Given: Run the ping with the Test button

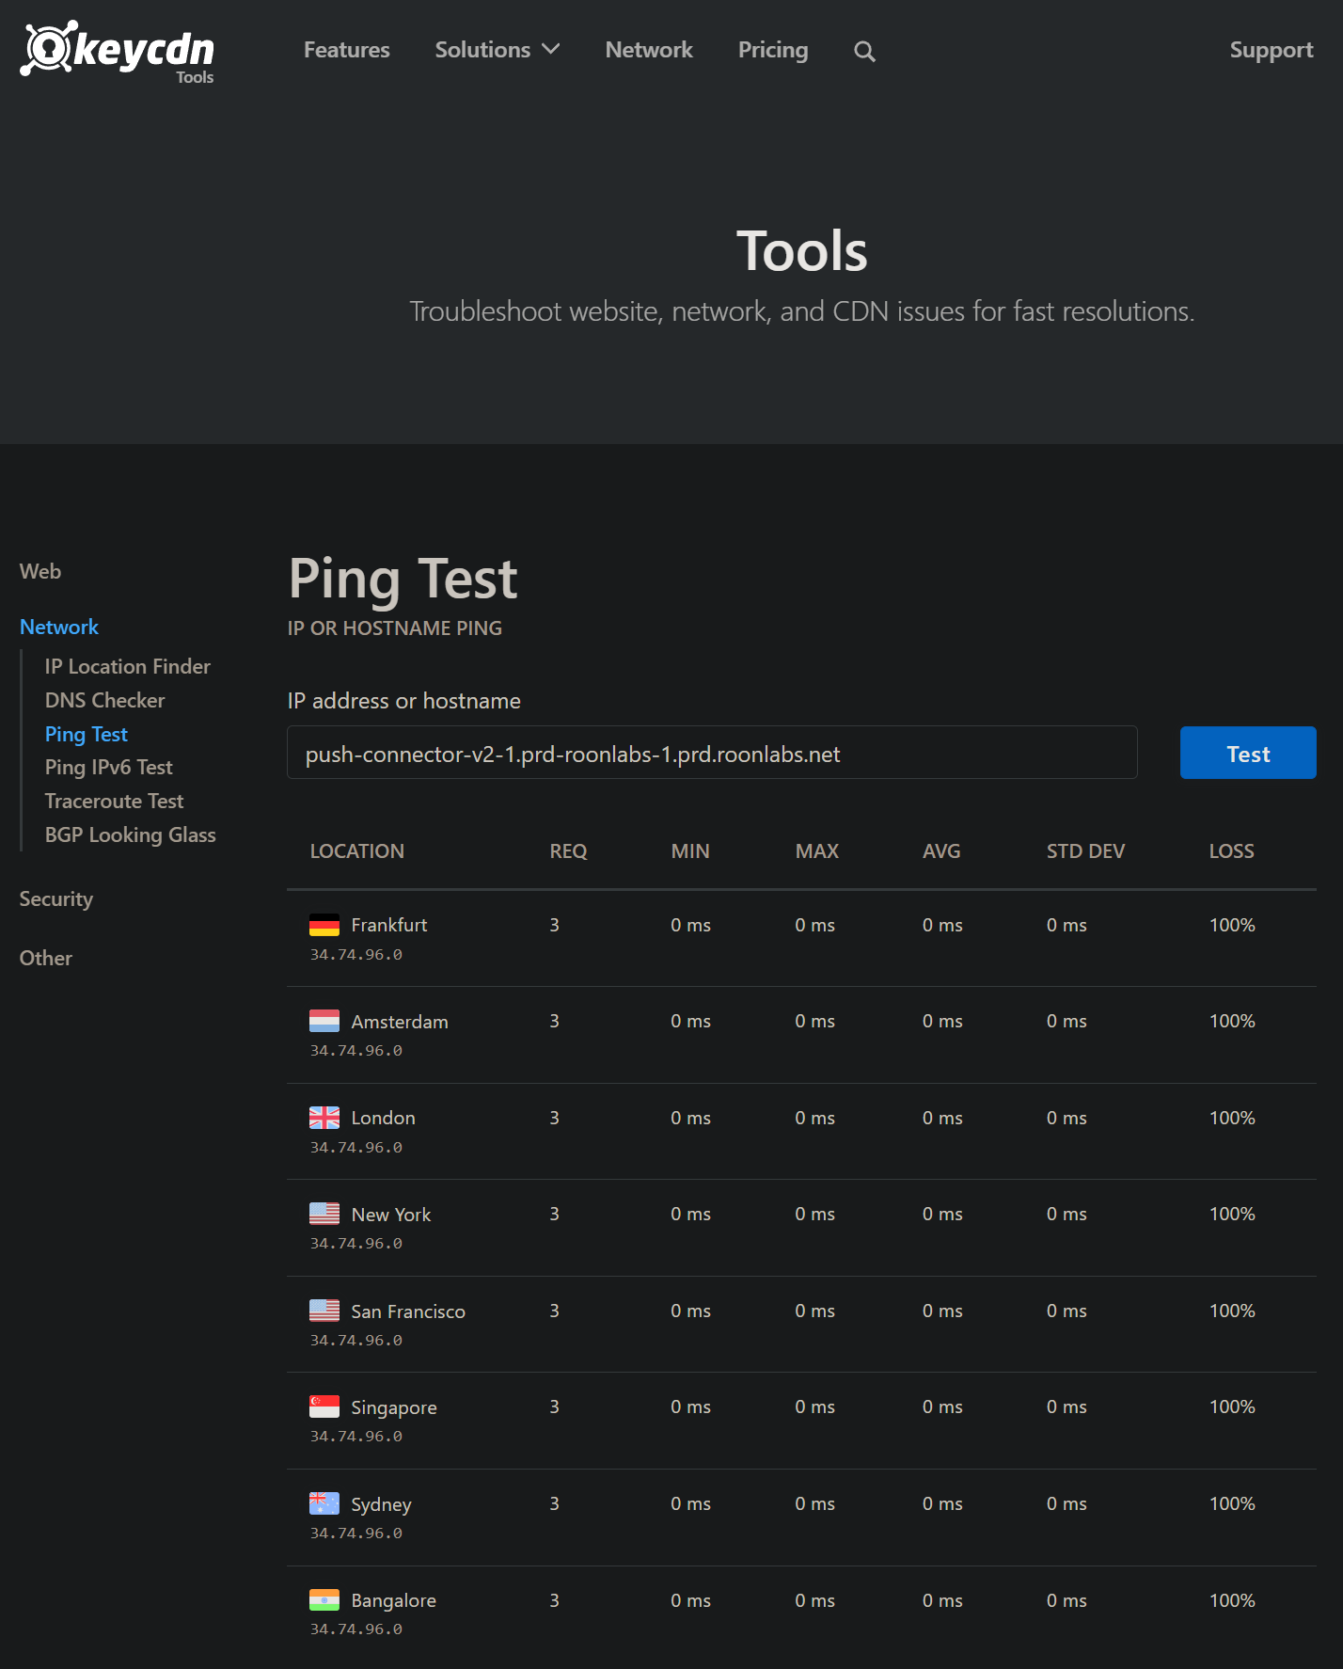Looking at the screenshot, I should (x=1248, y=753).
